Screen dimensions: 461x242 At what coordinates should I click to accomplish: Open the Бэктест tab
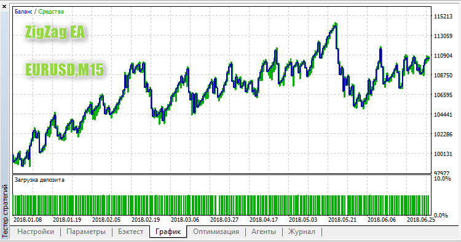tap(130, 232)
